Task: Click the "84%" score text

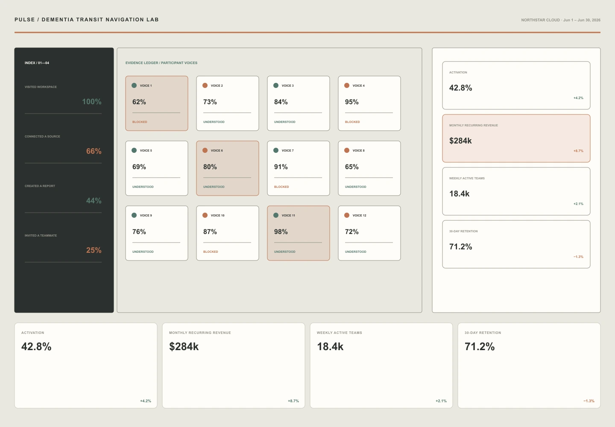Action: [281, 102]
